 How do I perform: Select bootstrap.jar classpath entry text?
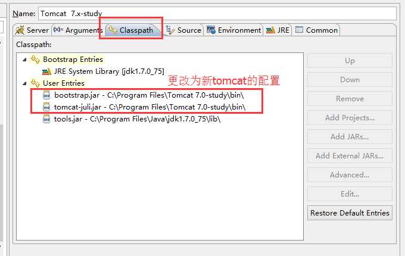click(149, 95)
